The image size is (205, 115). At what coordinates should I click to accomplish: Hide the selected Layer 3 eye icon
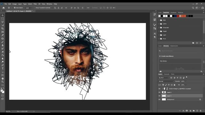click(x=160, y=96)
